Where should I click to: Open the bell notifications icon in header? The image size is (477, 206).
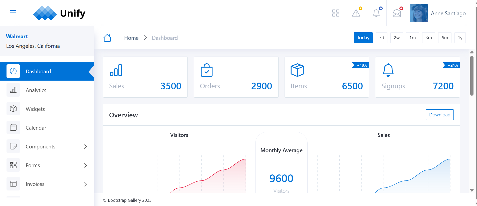coord(376,13)
